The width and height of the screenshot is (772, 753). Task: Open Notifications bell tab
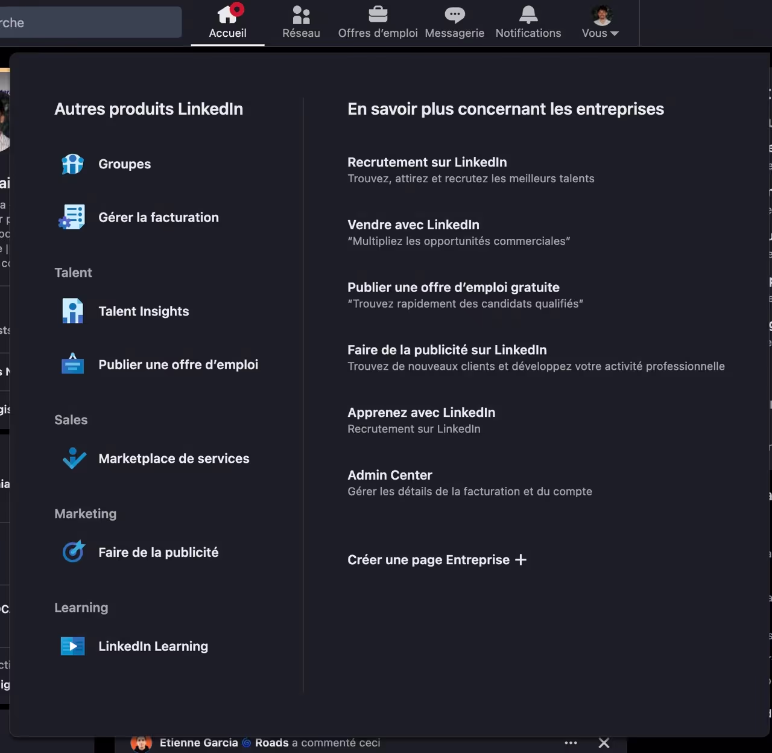tap(528, 22)
